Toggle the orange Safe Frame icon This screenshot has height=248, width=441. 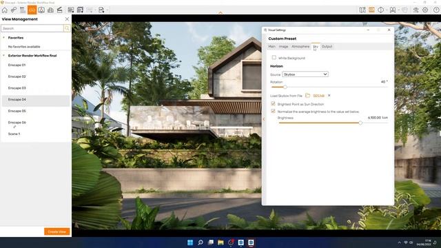click(x=371, y=10)
